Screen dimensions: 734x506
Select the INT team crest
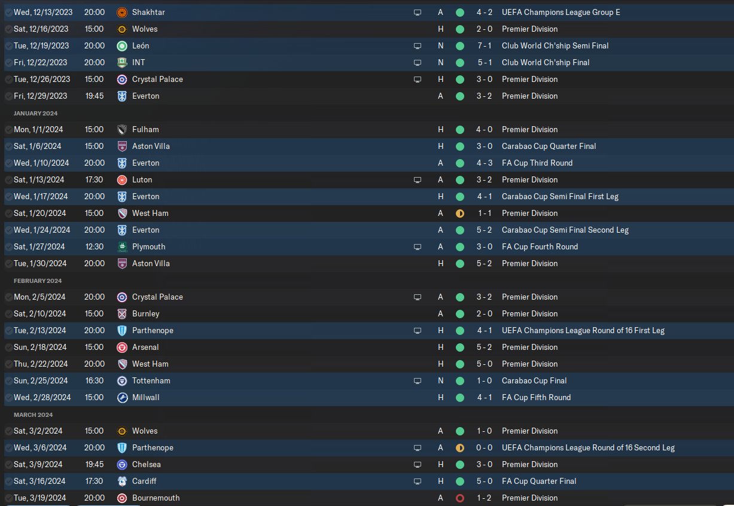click(122, 62)
